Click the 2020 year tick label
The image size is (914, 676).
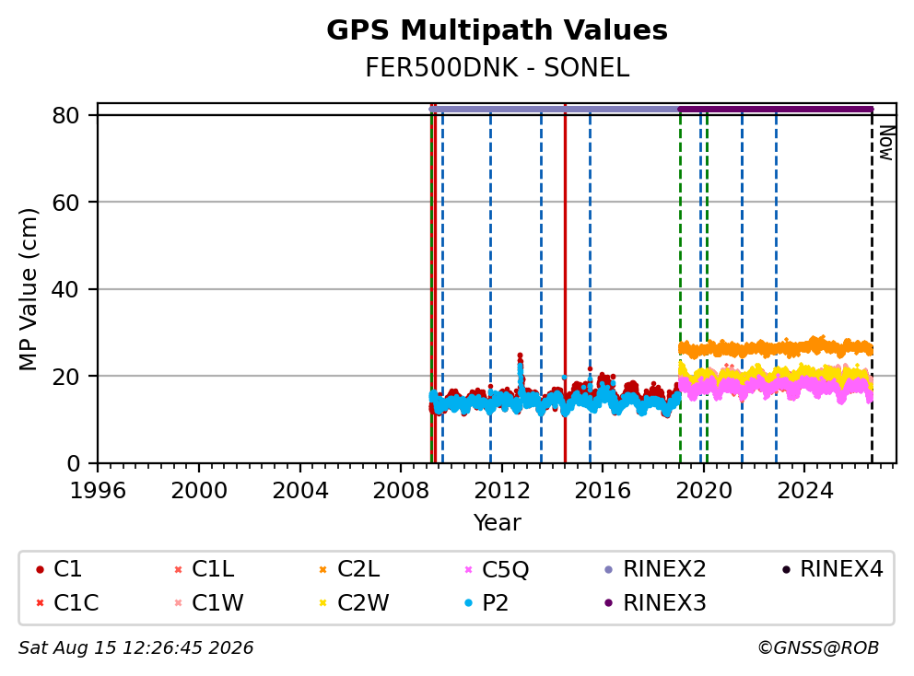(704, 491)
